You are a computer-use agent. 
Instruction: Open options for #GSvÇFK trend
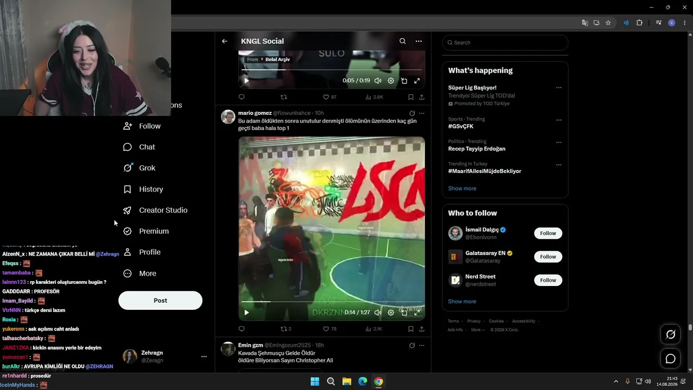[559, 120]
